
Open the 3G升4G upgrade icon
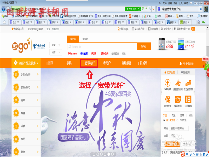167,83
